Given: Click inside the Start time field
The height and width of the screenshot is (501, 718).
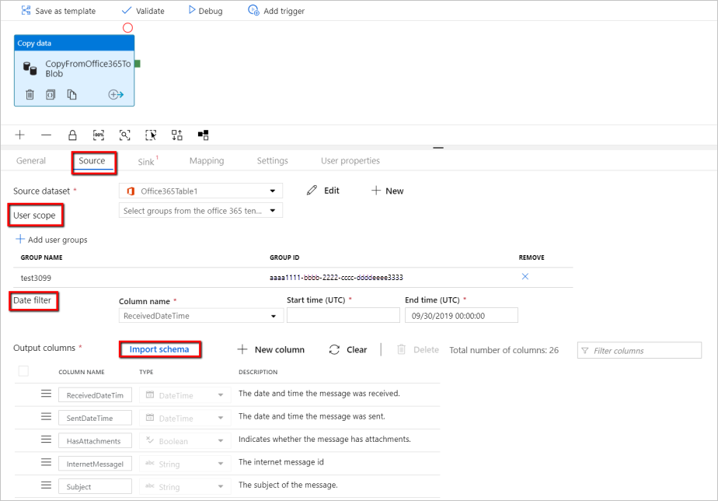Looking at the screenshot, I should coord(343,314).
